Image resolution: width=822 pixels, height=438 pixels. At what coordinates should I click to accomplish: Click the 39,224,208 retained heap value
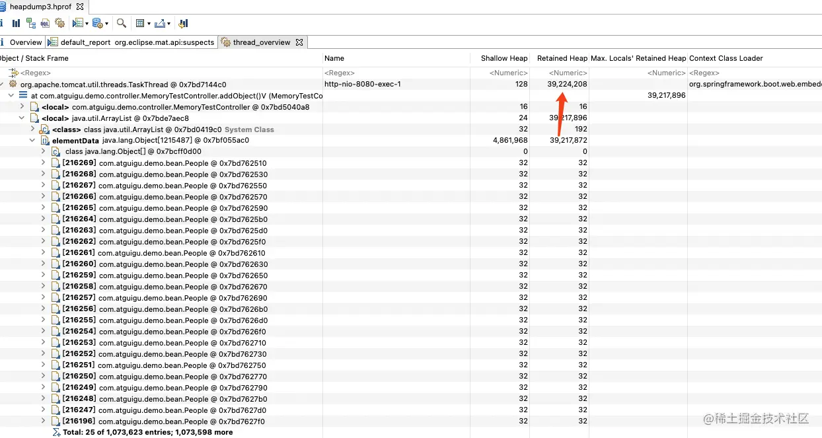[567, 84]
